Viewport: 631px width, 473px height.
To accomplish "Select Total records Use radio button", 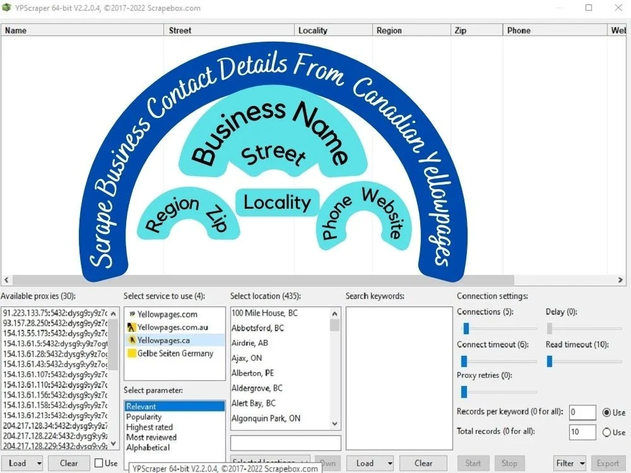I will coord(607,433).
